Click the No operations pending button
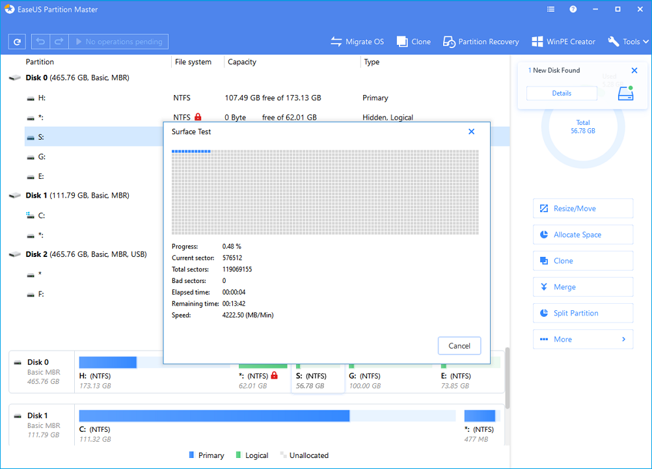 pos(118,42)
